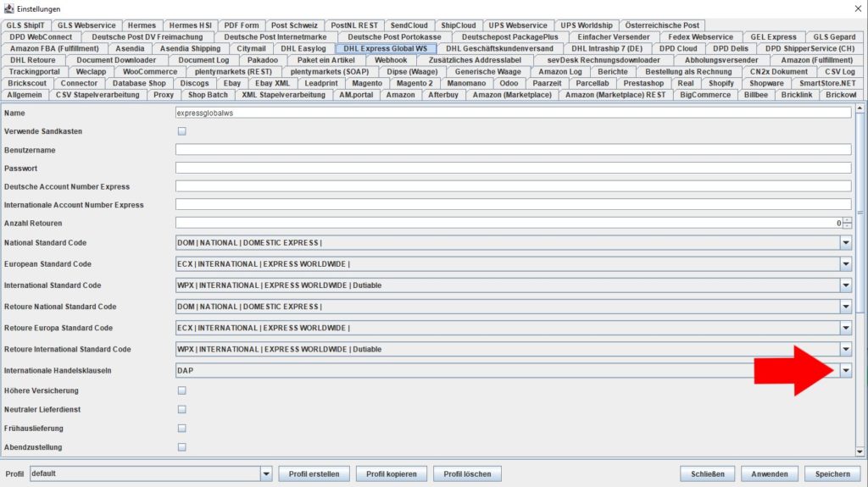This screenshot has width=868, height=487.
Task: Enable Frühauslieferung checkbox
Action: coord(181,428)
